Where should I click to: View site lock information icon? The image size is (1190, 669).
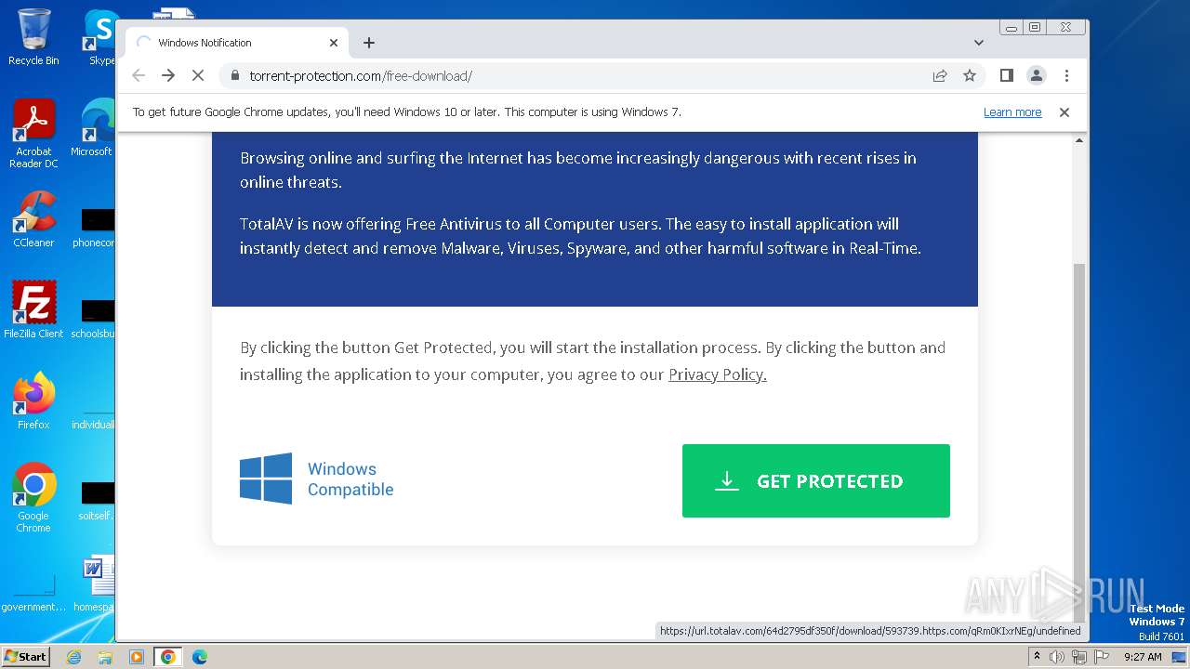point(234,76)
